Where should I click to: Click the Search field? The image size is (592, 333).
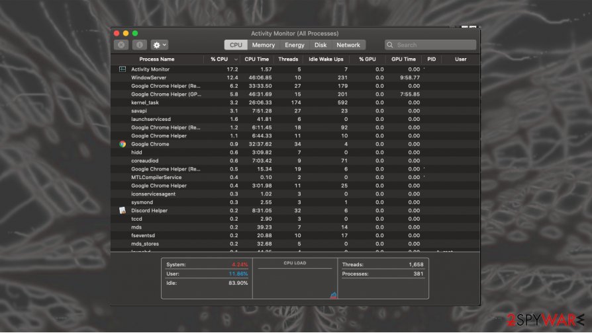tap(430, 45)
